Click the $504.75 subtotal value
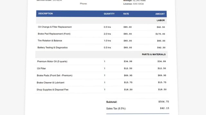 point(164,102)
